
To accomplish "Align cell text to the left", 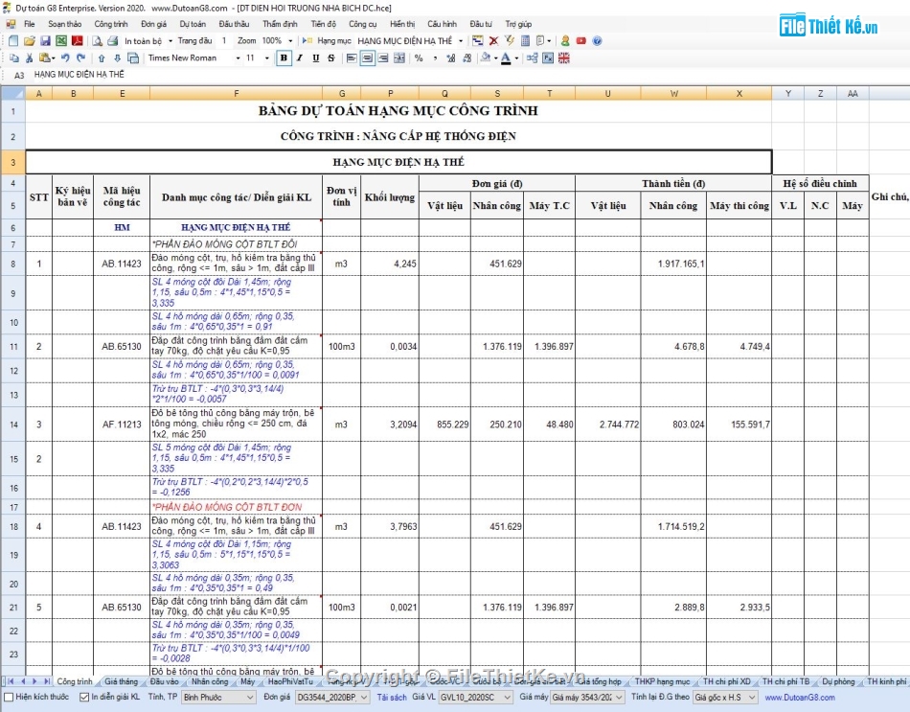I will click(352, 58).
